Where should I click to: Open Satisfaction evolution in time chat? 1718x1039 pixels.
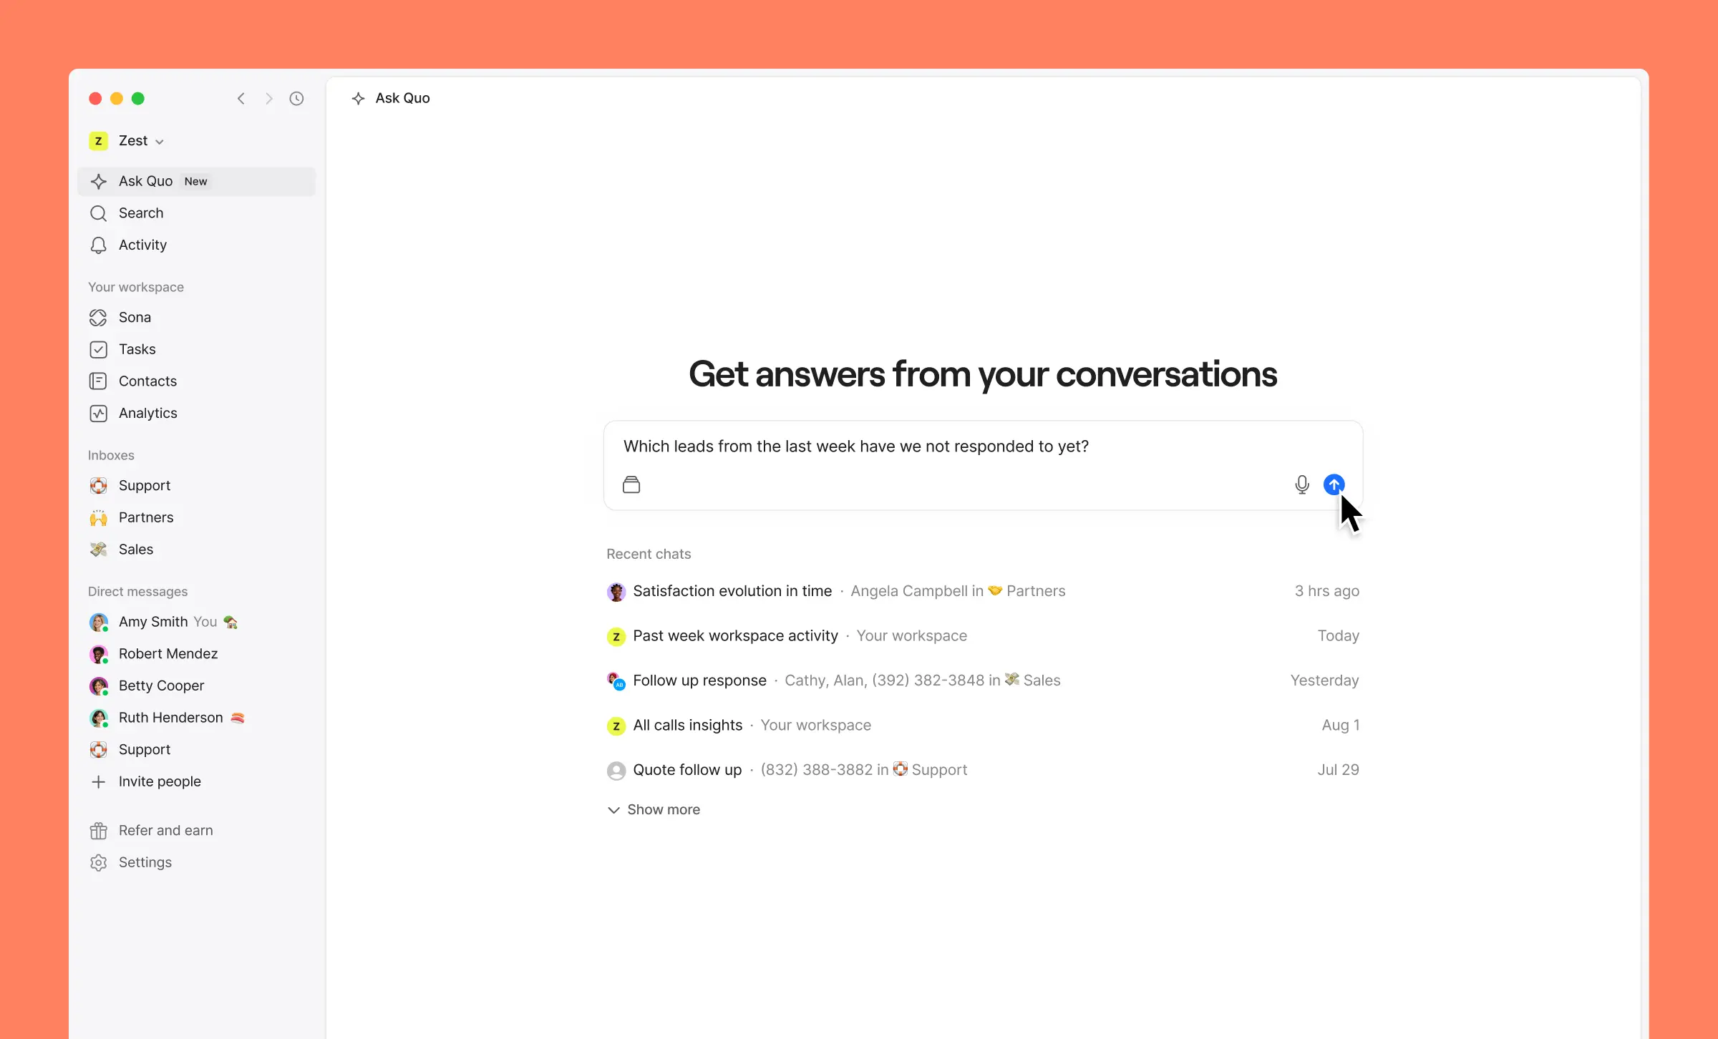tap(983, 591)
